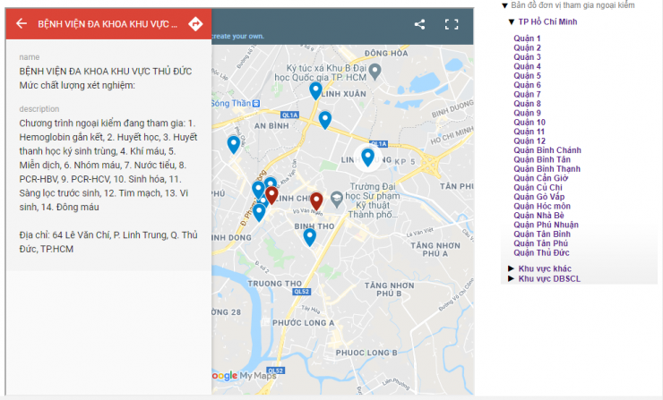Select the blue pin beside Bình Thọ label
663x400 pixels.
[x=309, y=237]
